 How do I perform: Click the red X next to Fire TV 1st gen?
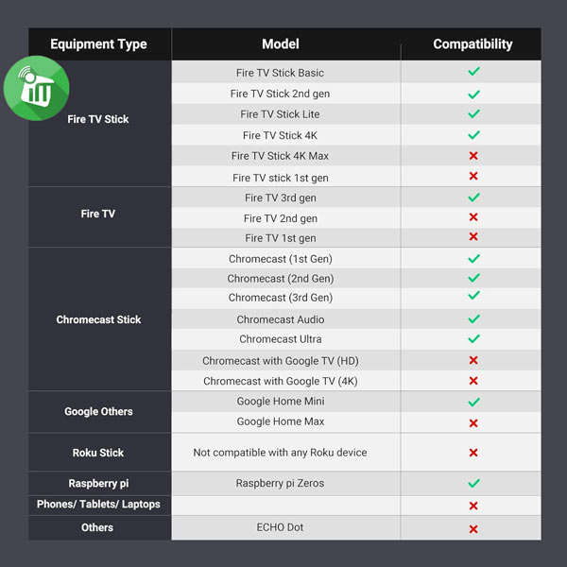click(473, 238)
